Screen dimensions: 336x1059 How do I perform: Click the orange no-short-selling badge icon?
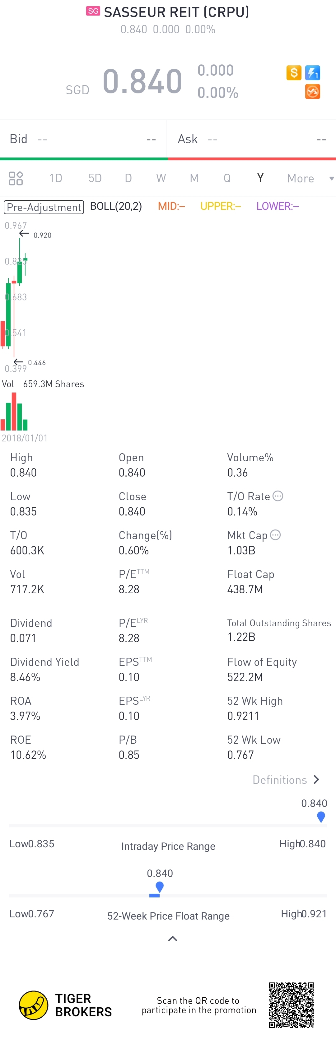[x=313, y=92]
